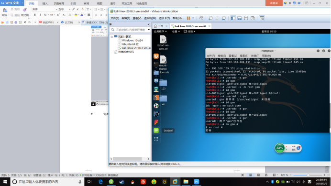Toggle superscript formatting in WPS
The image size is (331, 186).
[58, 15]
